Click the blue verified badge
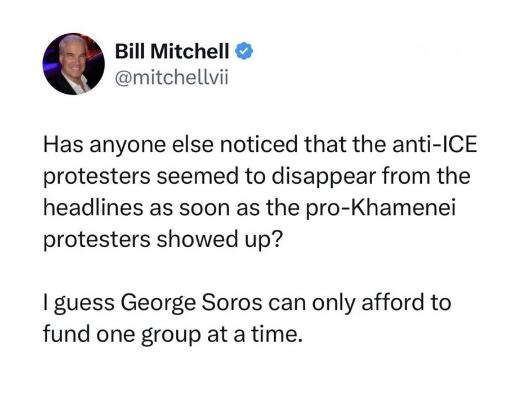The image size is (513, 395). (x=243, y=52)
